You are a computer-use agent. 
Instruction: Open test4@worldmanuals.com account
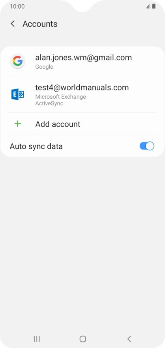tap(82, 95)
